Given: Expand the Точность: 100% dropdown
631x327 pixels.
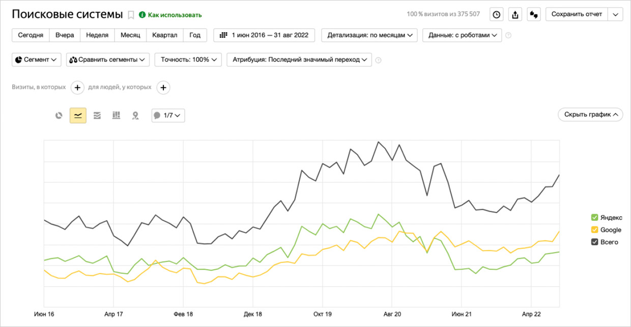Looking at the screenshot, I should [x=188, y=59].
